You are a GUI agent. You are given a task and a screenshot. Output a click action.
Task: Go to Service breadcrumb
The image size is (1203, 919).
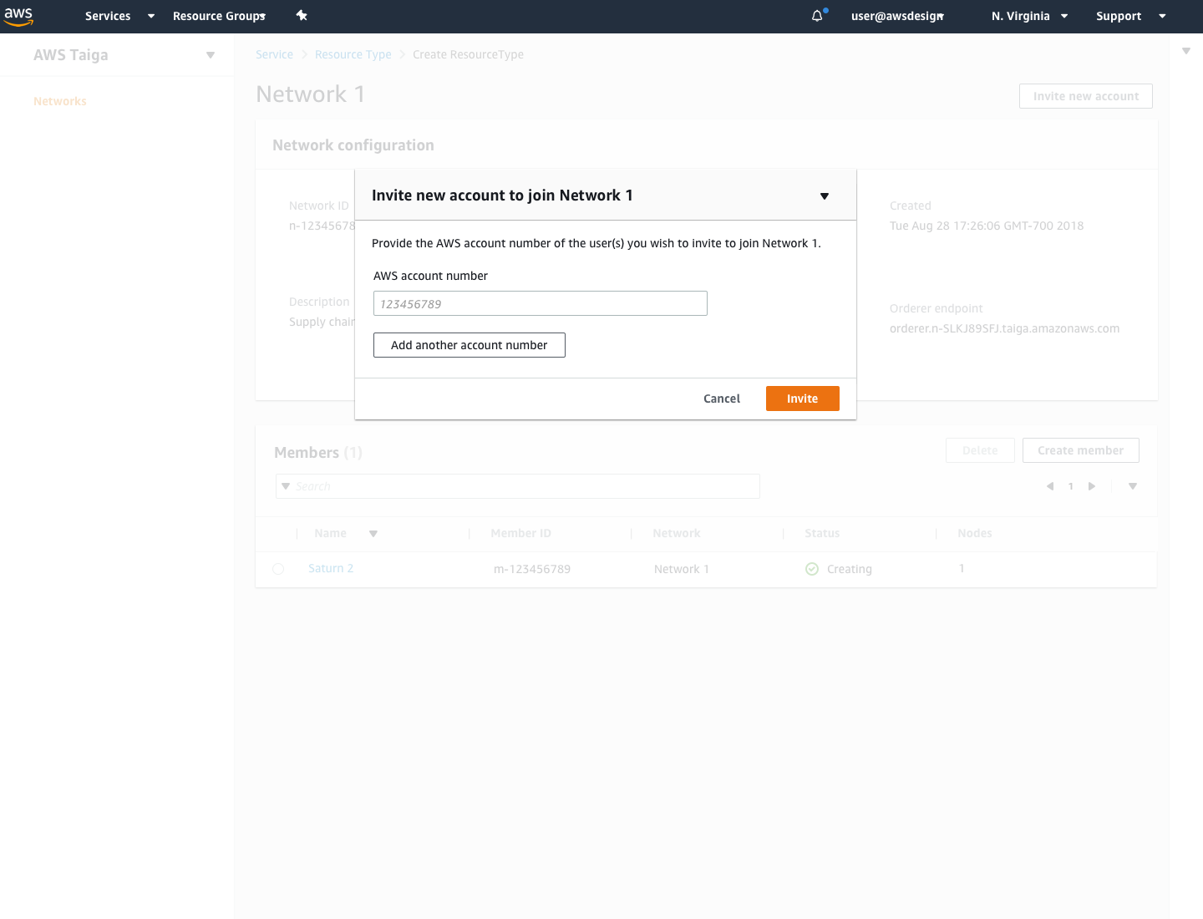(274, 54)
